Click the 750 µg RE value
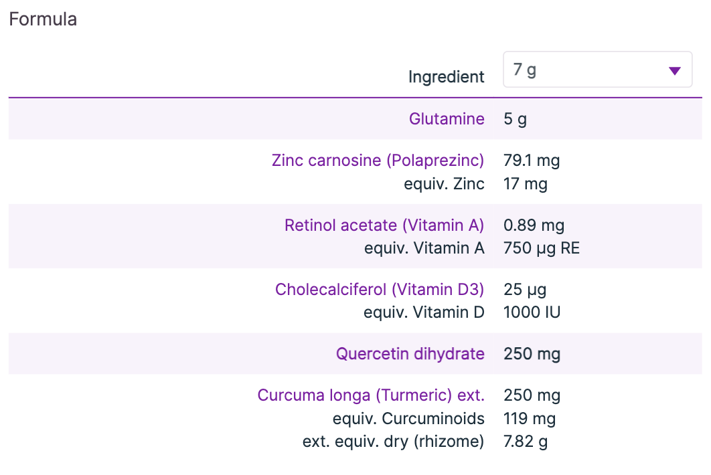The image size is (711, 475). coord(542,248)
